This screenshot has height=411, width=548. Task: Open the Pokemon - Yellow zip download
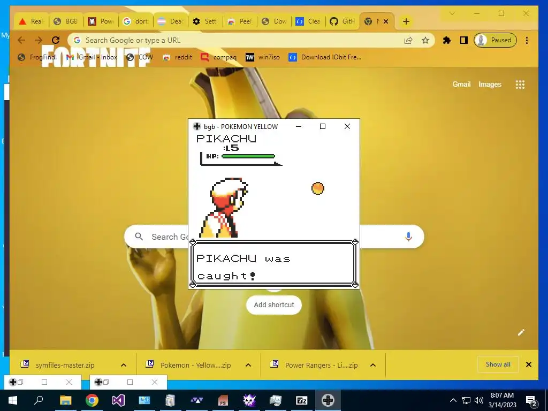(189, 365)
